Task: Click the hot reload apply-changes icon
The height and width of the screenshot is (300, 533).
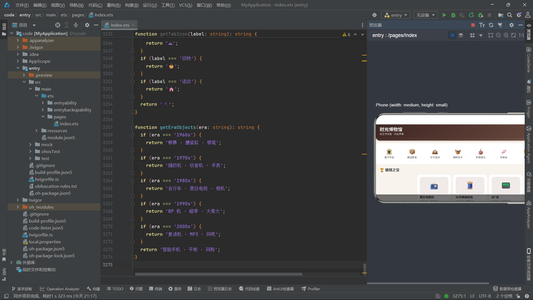Action: click(x=471, y=15)
